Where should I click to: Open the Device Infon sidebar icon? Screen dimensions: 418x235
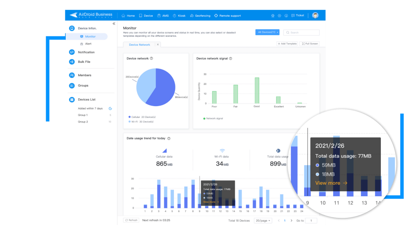tap(71, 28)
